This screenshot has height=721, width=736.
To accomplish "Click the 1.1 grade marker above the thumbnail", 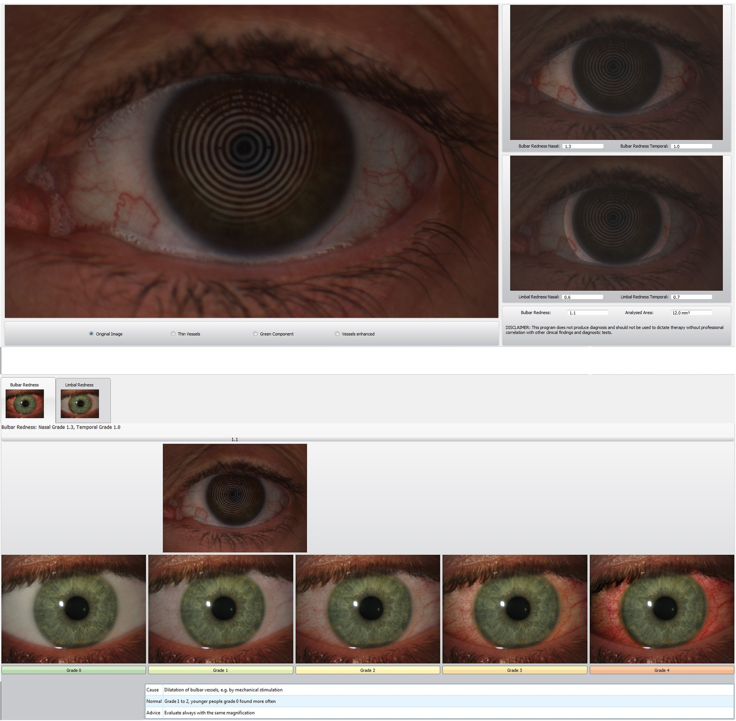I will [235, 439].
